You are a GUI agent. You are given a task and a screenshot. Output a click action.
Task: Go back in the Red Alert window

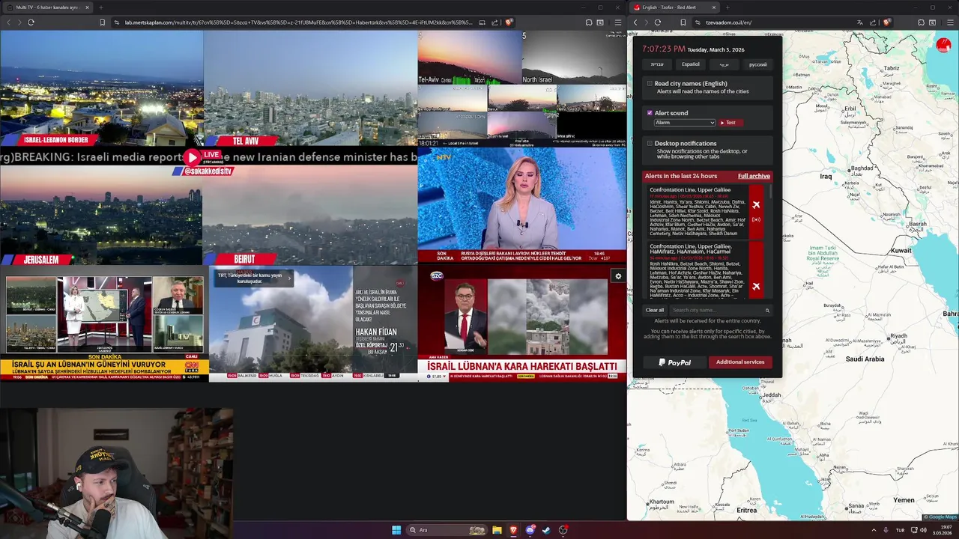(635, 22)
